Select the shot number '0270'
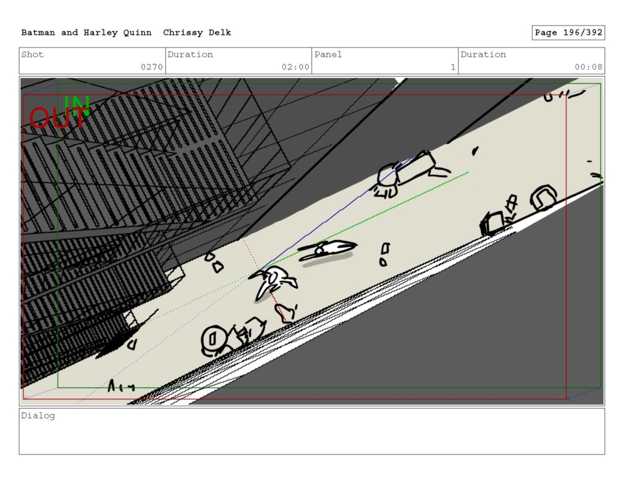 tap(152, 67)
